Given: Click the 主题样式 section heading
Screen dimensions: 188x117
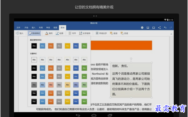Looking at the screenshot, I should tap(33, 54).
